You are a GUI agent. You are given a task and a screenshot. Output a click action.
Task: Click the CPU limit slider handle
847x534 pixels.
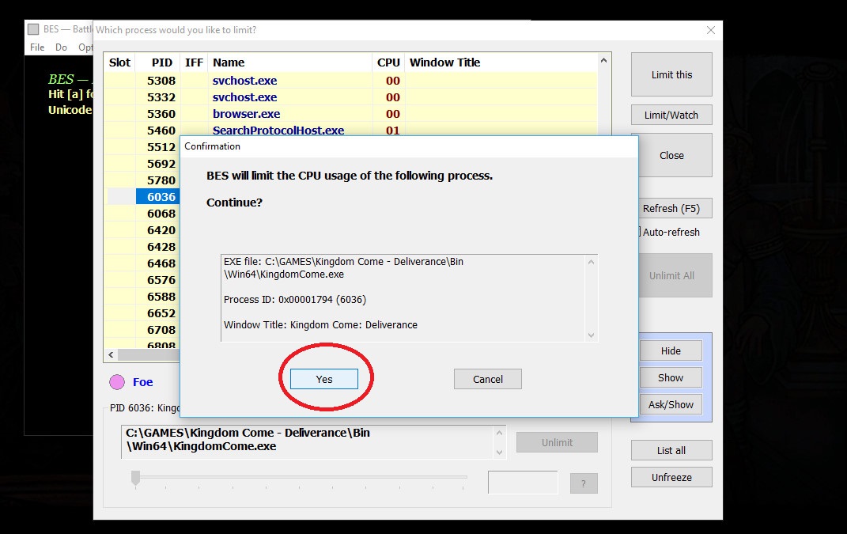tap(135, 478)
